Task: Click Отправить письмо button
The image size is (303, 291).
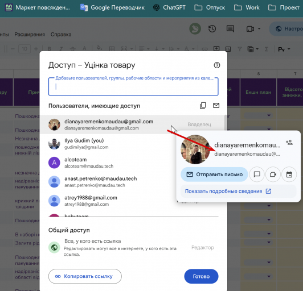Action: pyautogui.click(x=214, y=174)
